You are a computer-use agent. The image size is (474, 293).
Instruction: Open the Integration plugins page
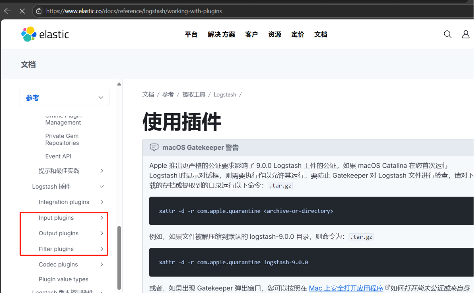[64, 202]
